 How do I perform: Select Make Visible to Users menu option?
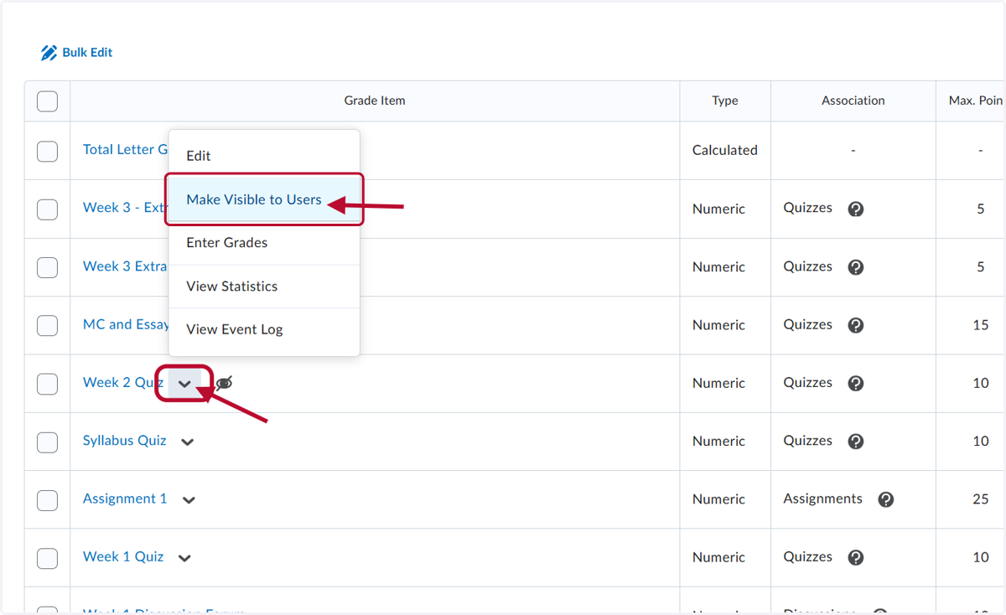coord(264,199)
